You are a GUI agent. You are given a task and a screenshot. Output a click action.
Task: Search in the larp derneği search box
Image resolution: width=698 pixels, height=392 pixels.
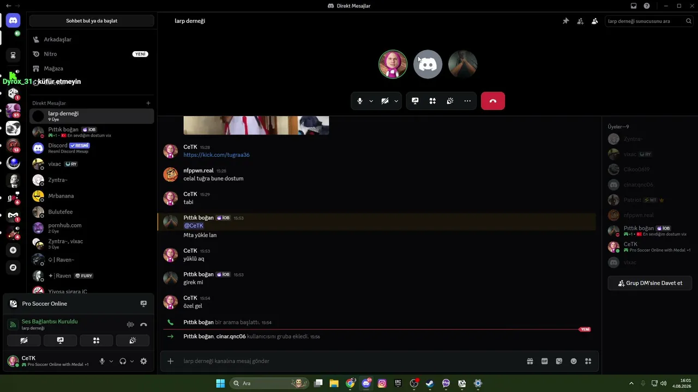tap(649, 21)
